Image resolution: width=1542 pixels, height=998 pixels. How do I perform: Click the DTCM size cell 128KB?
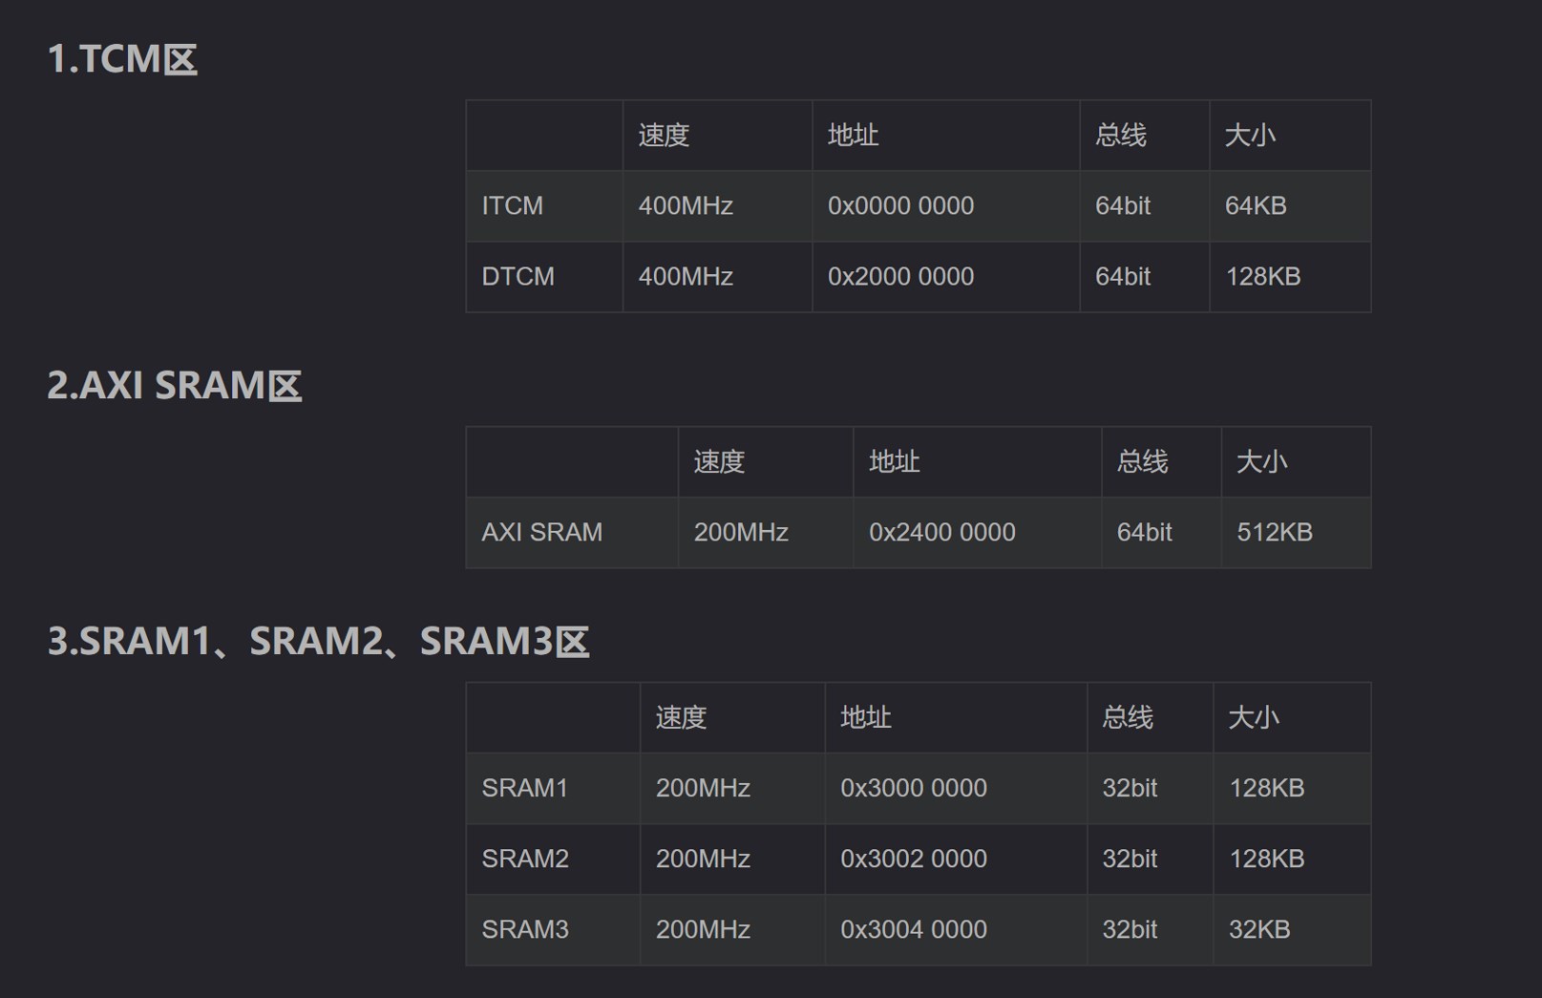(1290, 277)
